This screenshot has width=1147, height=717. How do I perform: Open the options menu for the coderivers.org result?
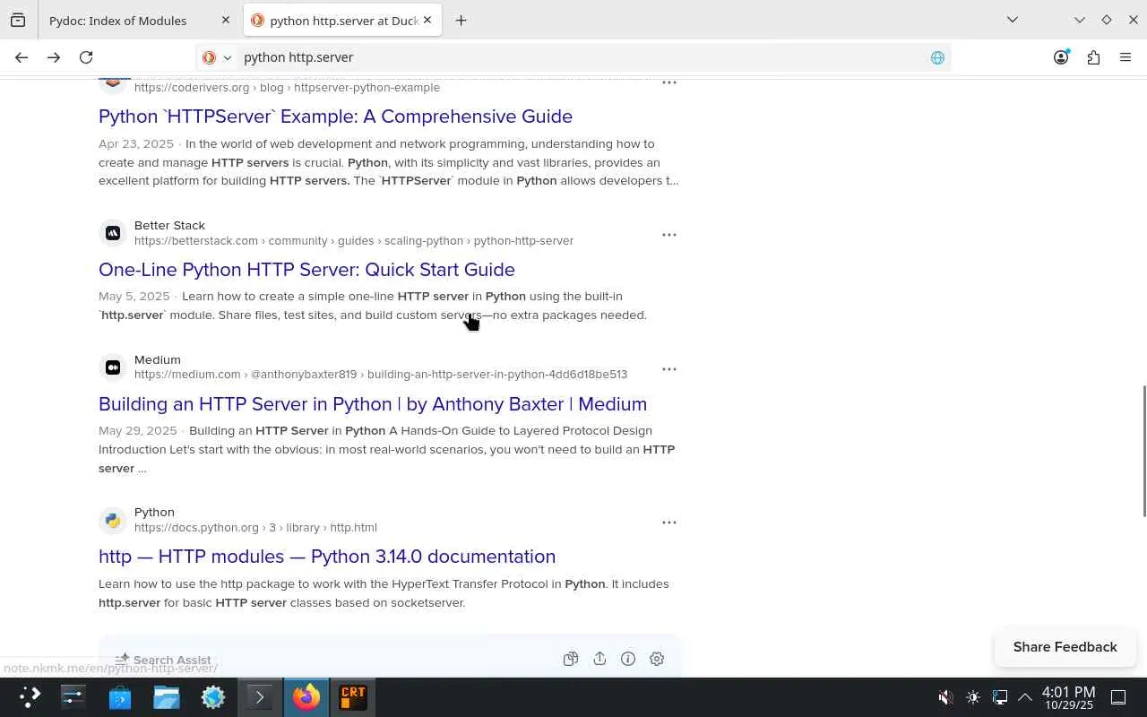[669, 82]
